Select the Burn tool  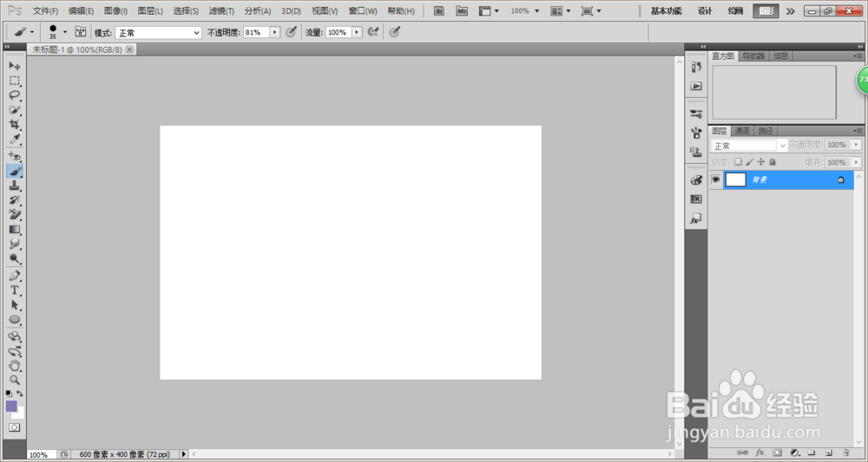click(x=15, y=258)
